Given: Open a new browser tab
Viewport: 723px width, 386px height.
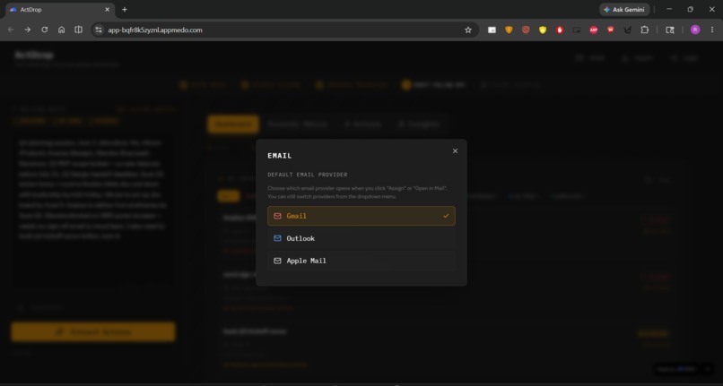Looking at the screenshot, I should pos(125,9).
